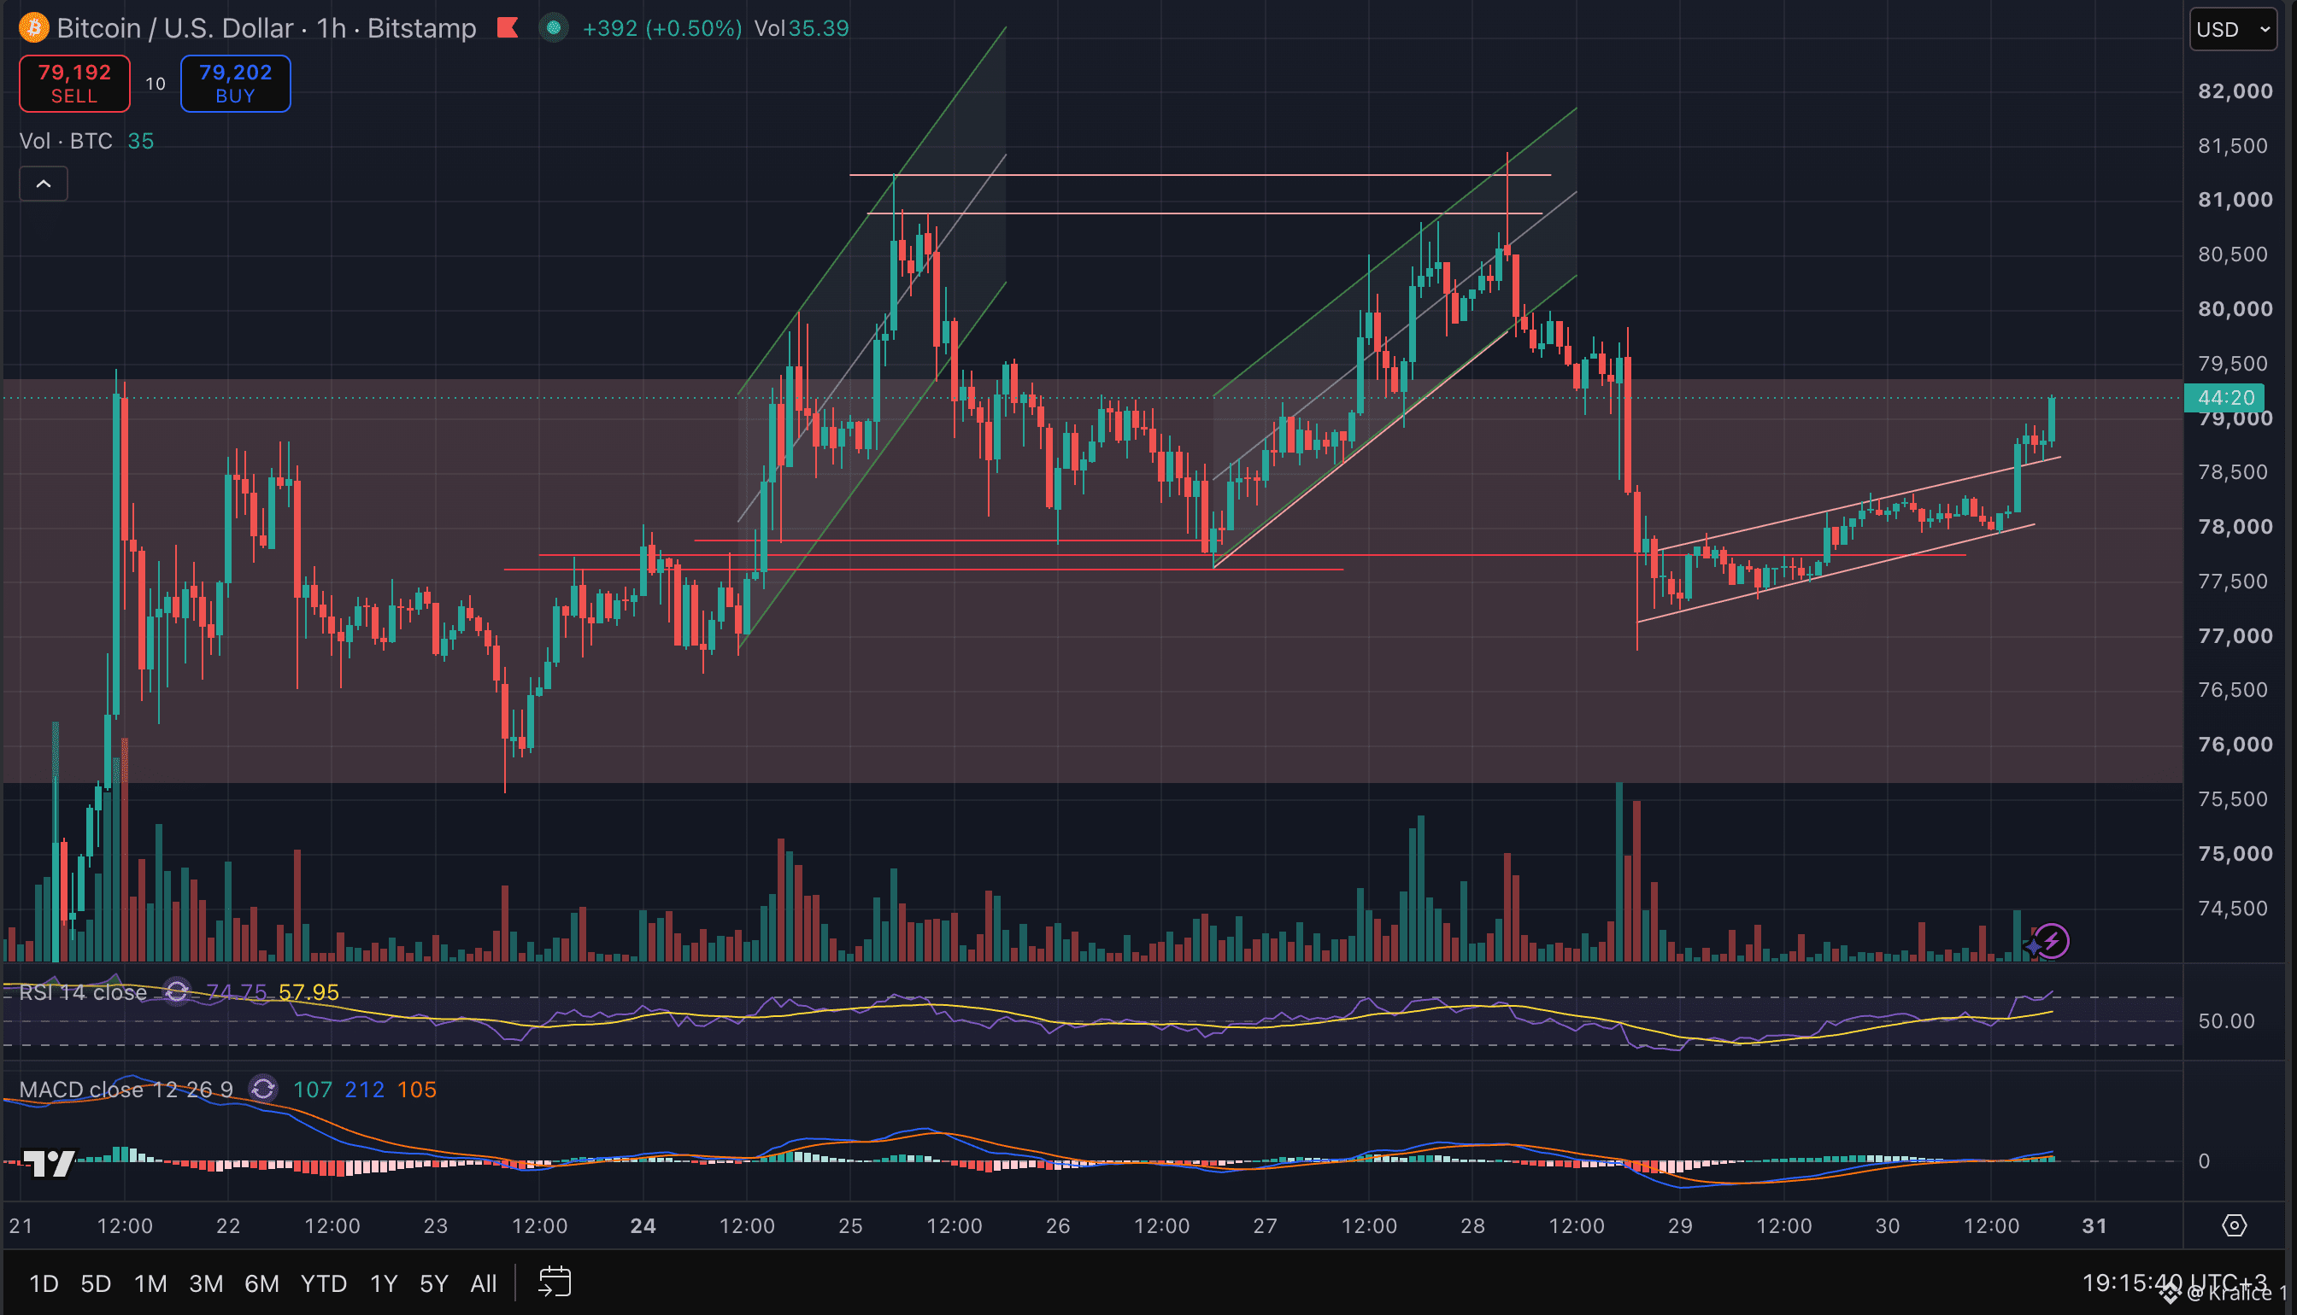Click the bold 24 date on time axis

click(643, 1225)
